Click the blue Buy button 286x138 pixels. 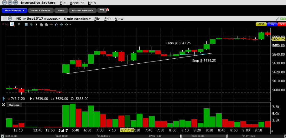click(x=272, y=24)
